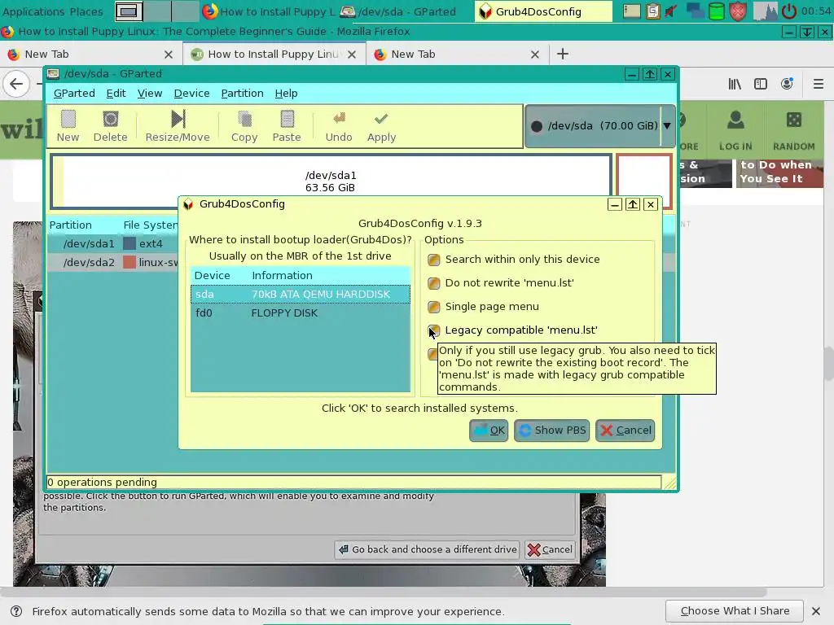Click the linux-swap red color swatch
Screen dimensions: 834x625
pyautogui.click(x=129, y=263)
